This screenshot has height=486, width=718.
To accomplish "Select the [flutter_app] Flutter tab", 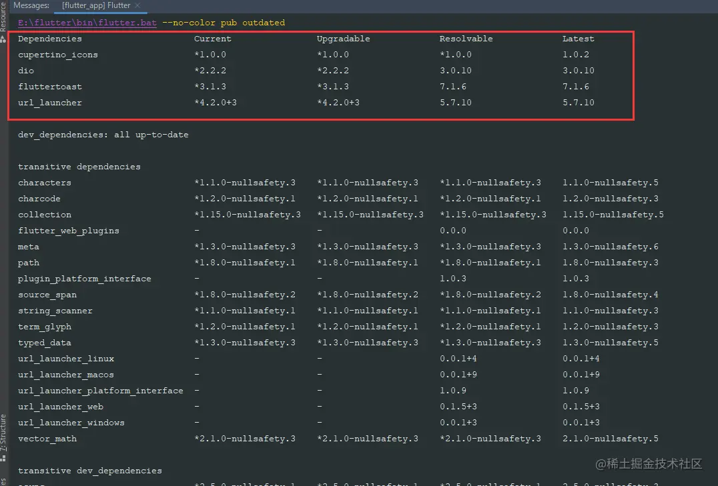I will pos(95,6).
